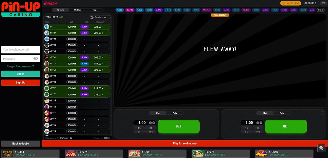Click the Pin-Up Casino logo
This screenshot has width=328, height=158.
(20, 9)
